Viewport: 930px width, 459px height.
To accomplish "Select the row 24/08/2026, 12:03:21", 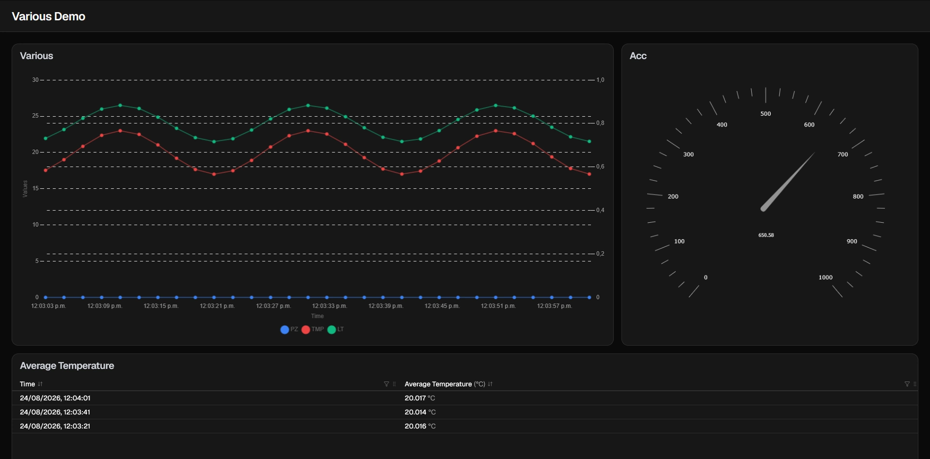I will (x=465, y=426).
